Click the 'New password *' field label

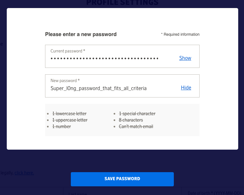tap(65, 81)
